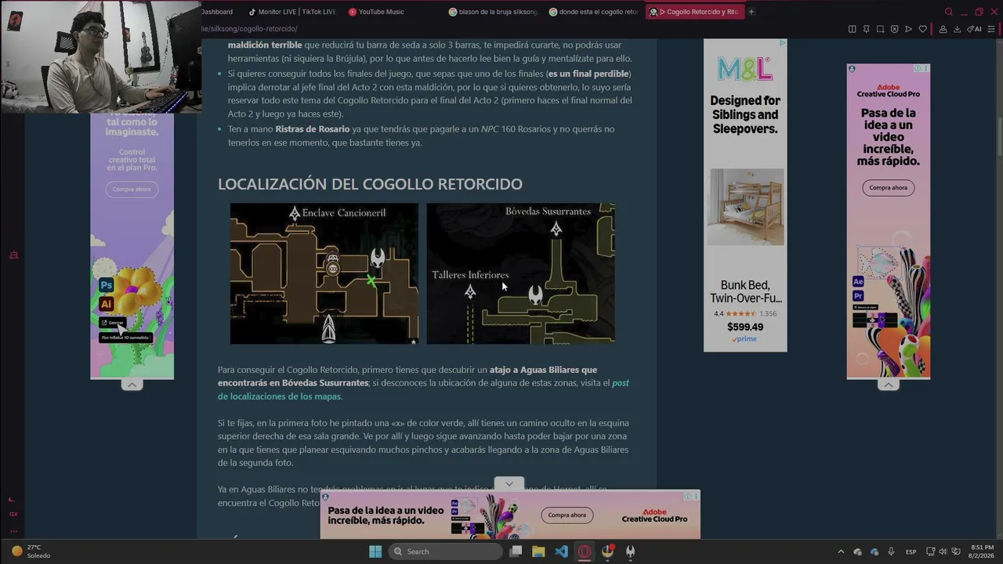This screenshot has height=564, width=1003.
Task: Activate the snapshot capture tool icon
Action: point(880,29)
